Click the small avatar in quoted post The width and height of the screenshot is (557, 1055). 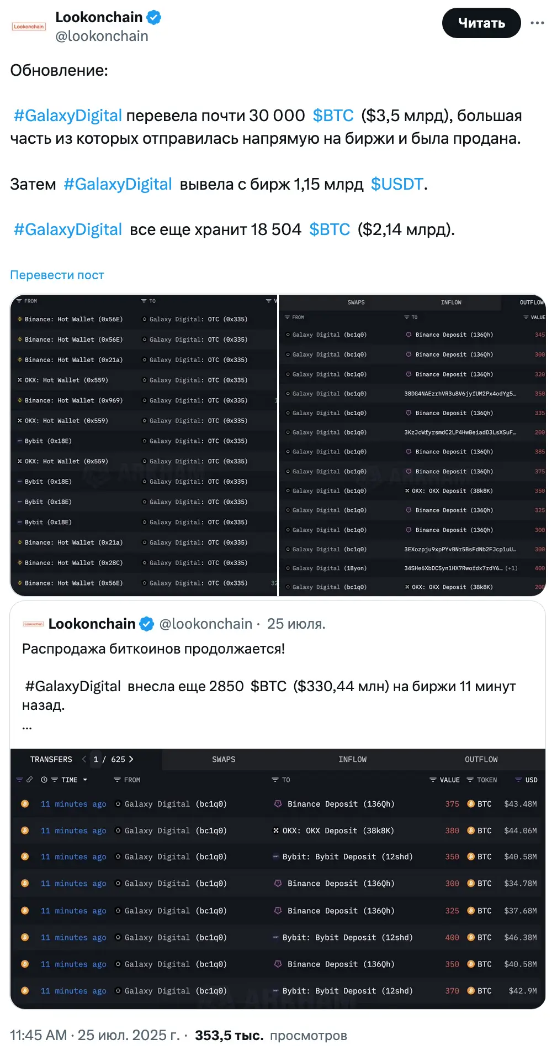click(x=33, y=624)
